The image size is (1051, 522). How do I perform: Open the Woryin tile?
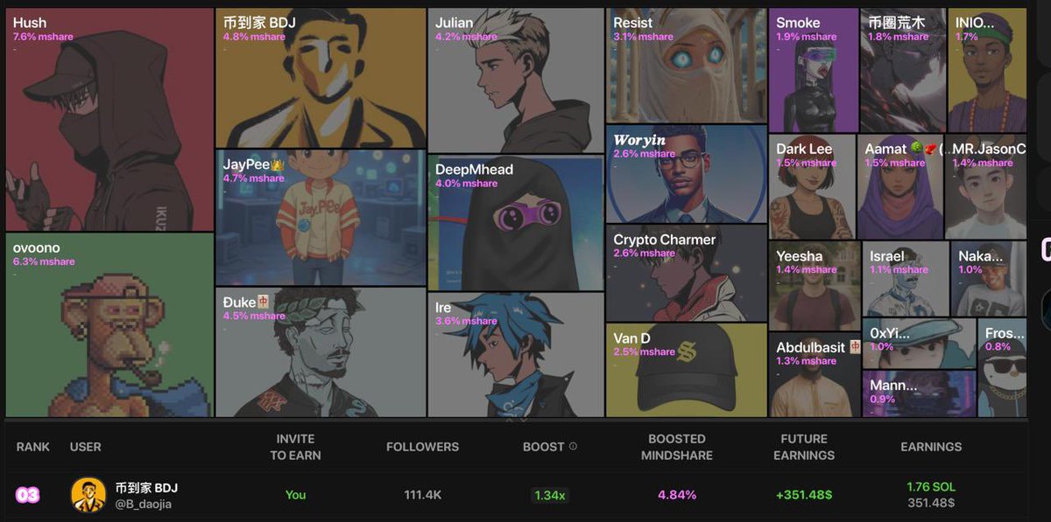687,174
